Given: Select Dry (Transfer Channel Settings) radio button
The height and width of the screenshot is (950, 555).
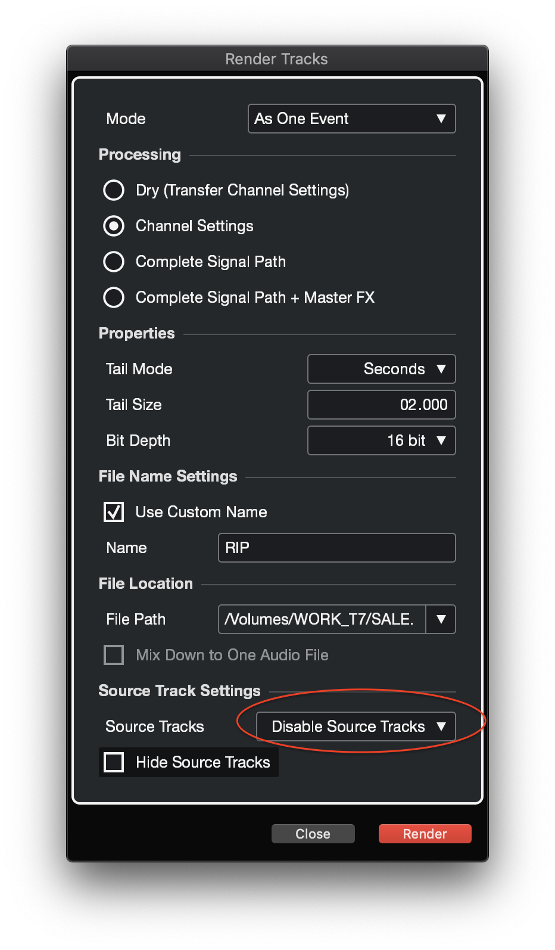Looking at the screenshot, I should [114, 190].
